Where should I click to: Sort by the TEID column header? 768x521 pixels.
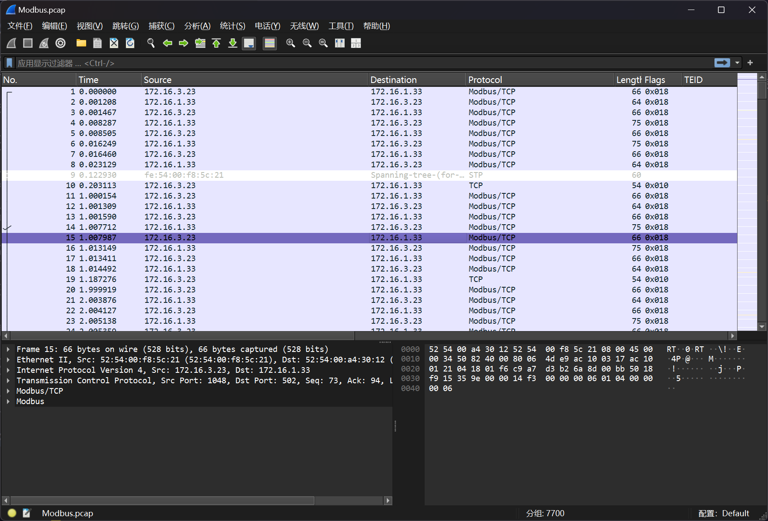709,80
